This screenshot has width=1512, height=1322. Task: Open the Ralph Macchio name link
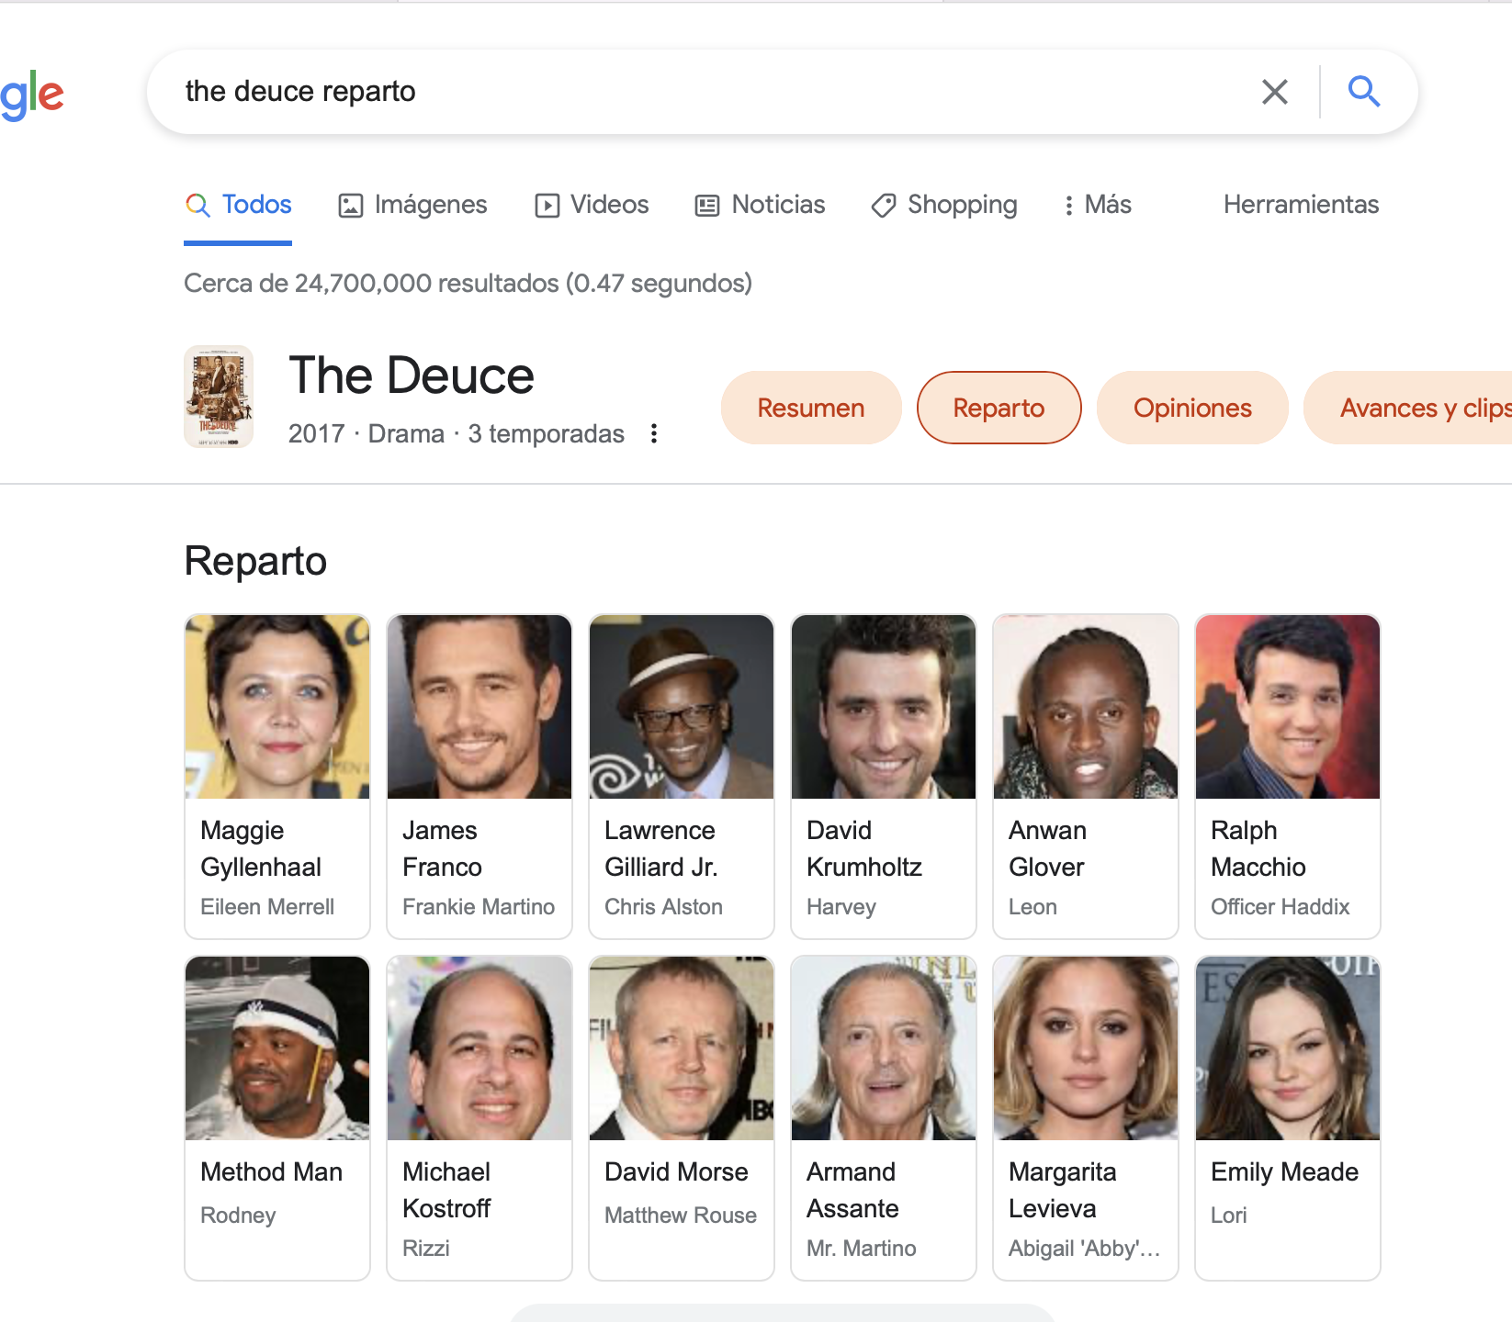[1258, 848]
